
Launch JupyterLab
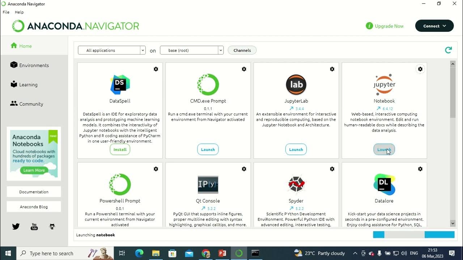296,149
